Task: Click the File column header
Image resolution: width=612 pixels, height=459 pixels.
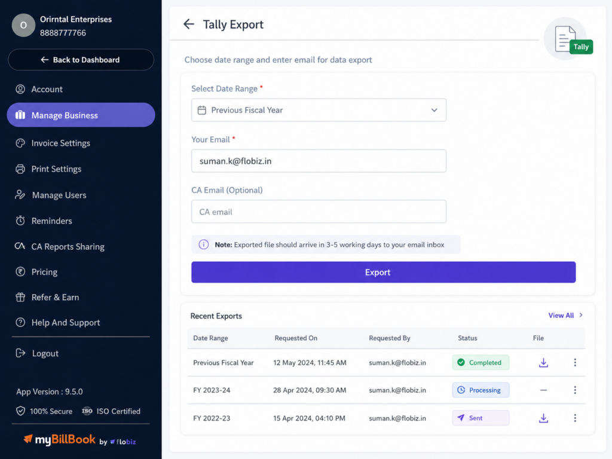Action: click(x=538, y=338)
